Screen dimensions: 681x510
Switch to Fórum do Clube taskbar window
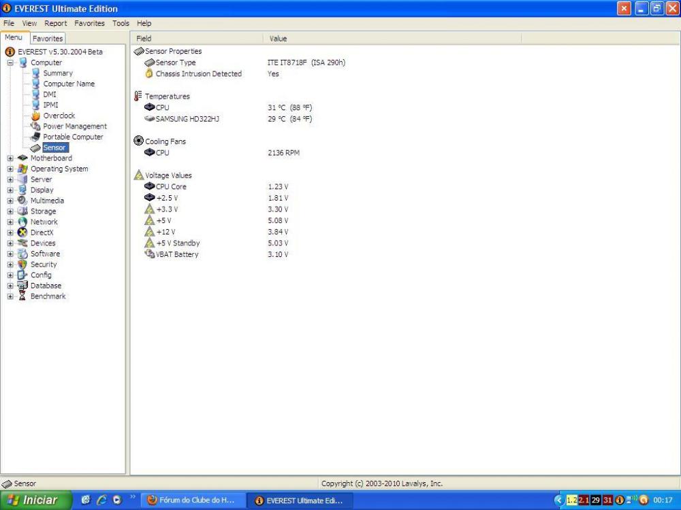coord(192,500)
